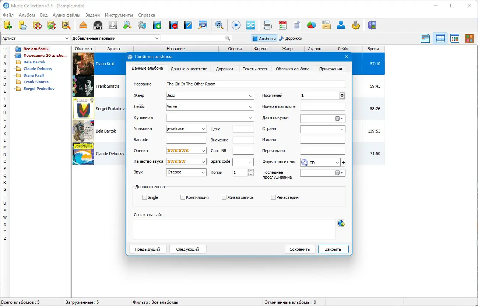
Task: Click the Сохранить button
Action: point(300,249)
